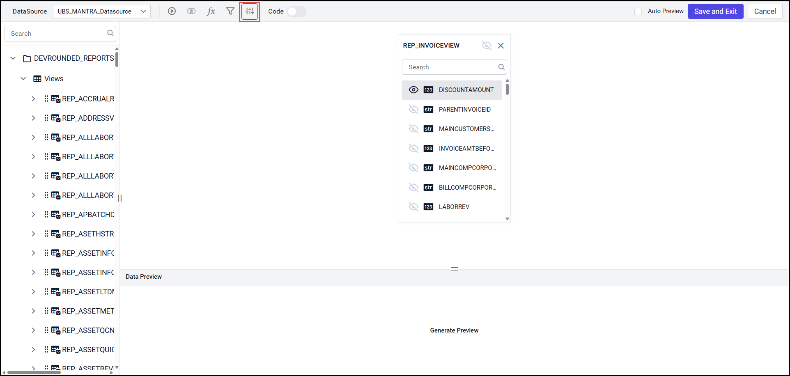Click the magnifier in the left Search box
The image size is (790, 376).
pos(110,33)
